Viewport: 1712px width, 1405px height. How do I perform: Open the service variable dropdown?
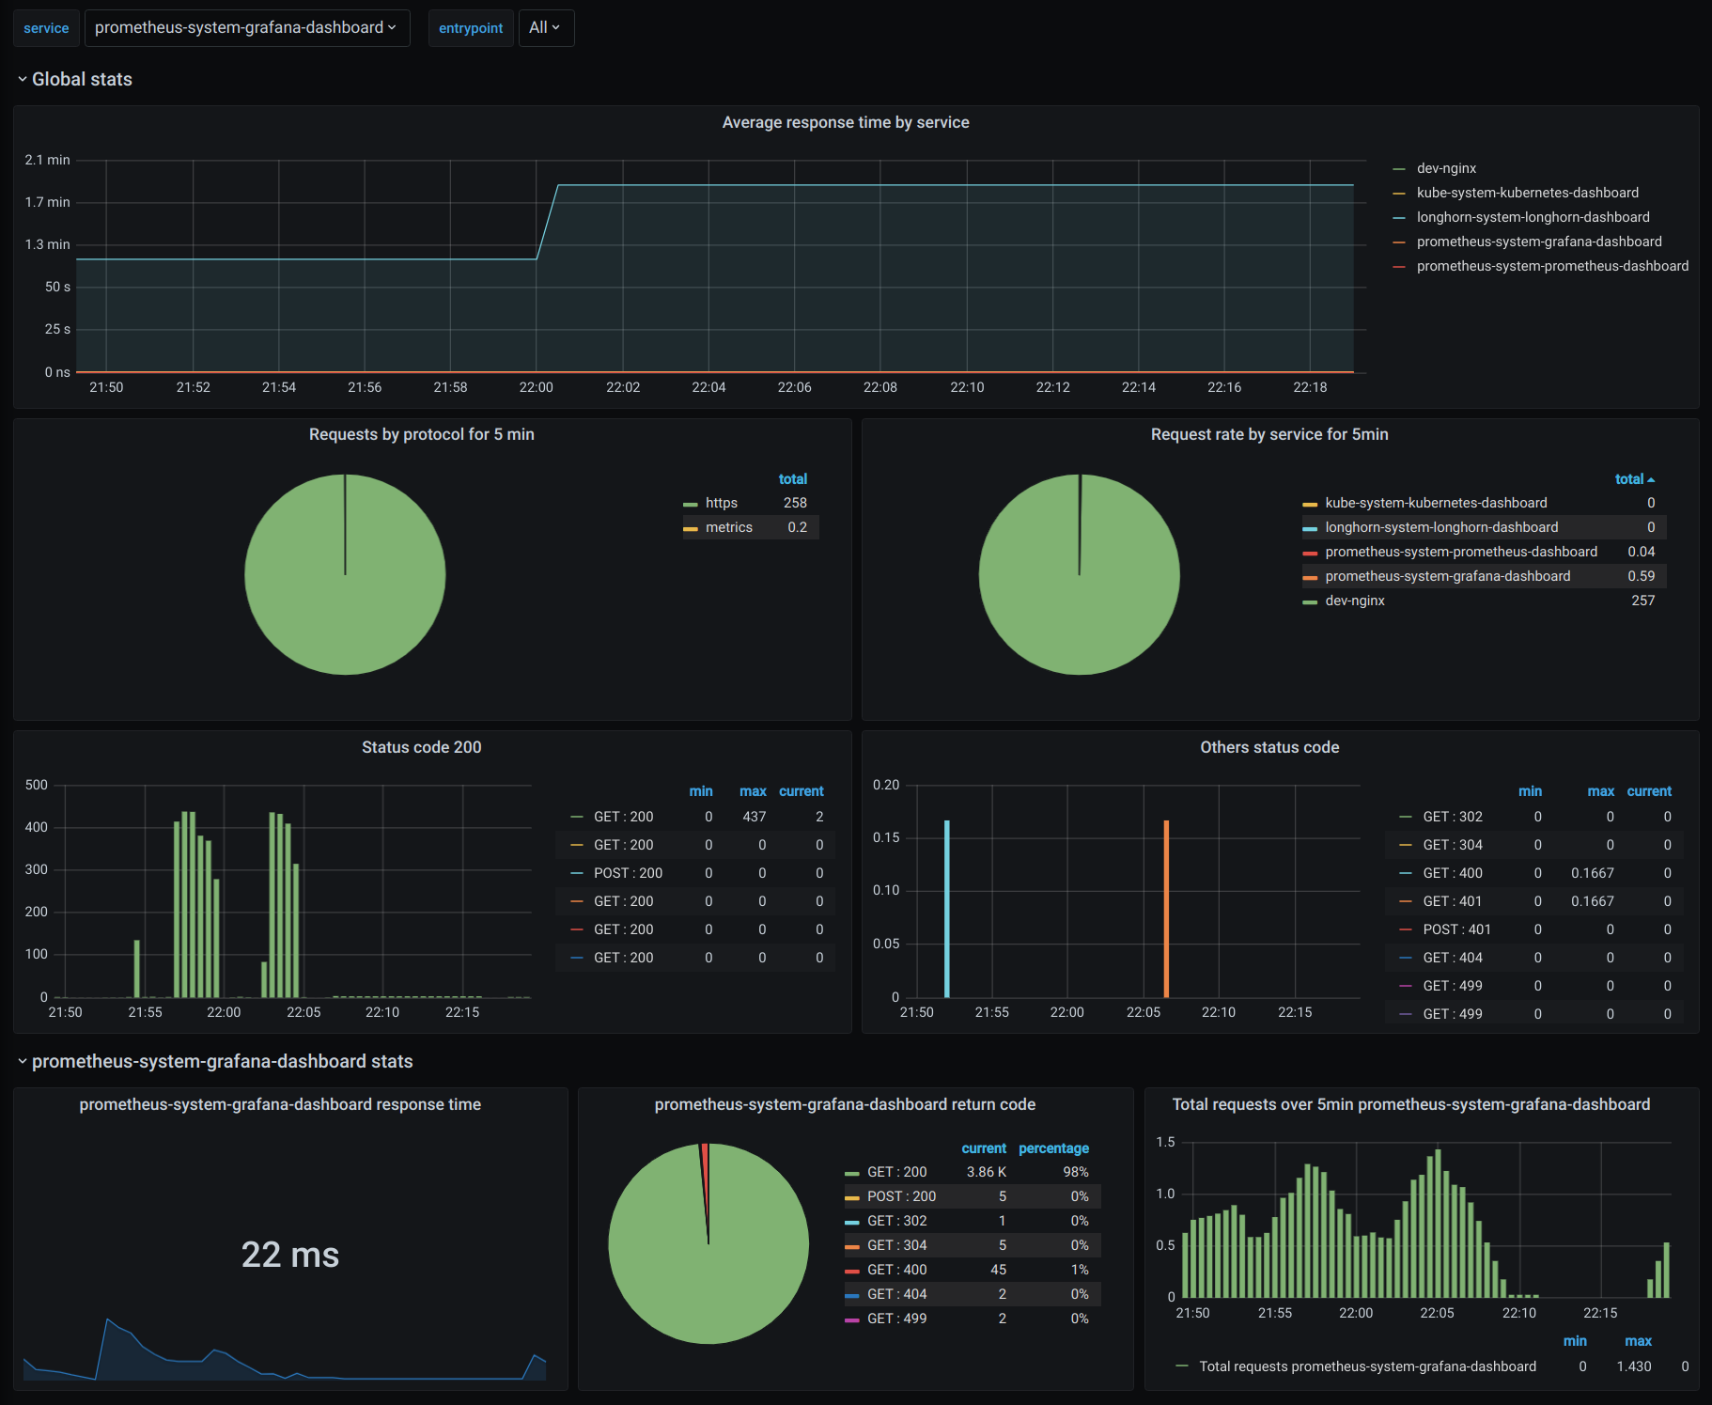click(247, 28)
